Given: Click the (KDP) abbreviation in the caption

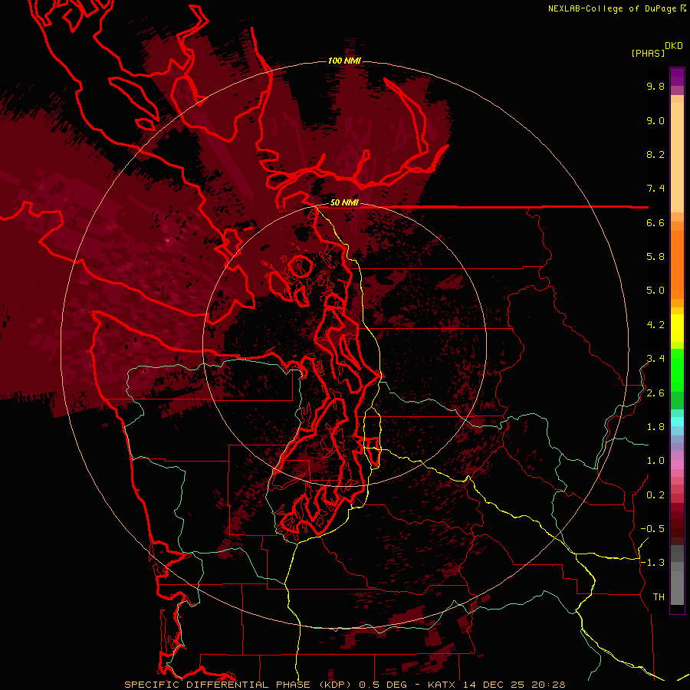Looking at the screenshot, I should click(x=335, y=685).
